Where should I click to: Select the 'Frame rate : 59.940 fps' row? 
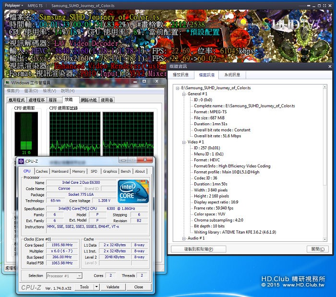pyautogui.click(x=214, y=208)
